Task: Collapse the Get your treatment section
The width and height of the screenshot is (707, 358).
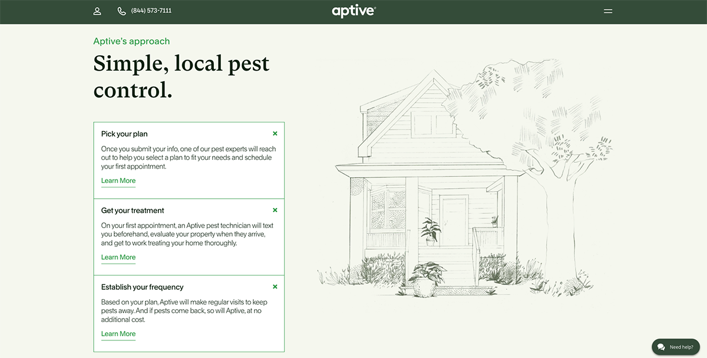Action: click(x=275, y=210)
